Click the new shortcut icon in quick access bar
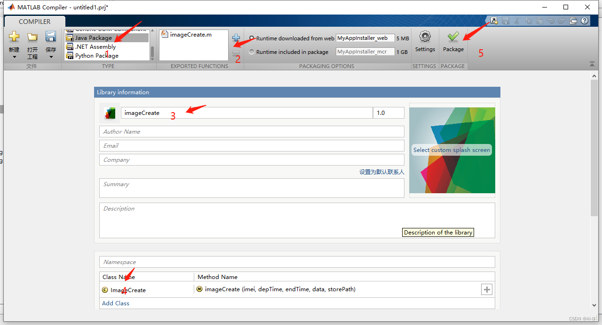 click(x=494, y=21)
